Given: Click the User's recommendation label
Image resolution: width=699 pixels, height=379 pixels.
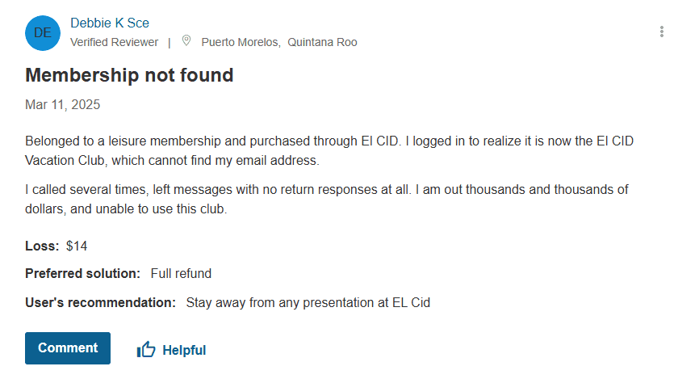Looking at the screenshot, I should [x=100, y=303].
